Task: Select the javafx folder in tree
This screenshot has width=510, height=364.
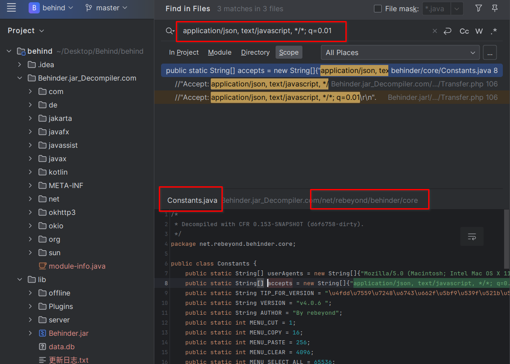Action: pyautogui.click(x=59, y=132)
